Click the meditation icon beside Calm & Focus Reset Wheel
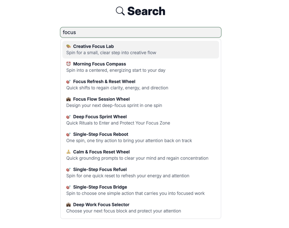Image resolution: width=289 pixels, height=228 pixels. pos(68,152)
